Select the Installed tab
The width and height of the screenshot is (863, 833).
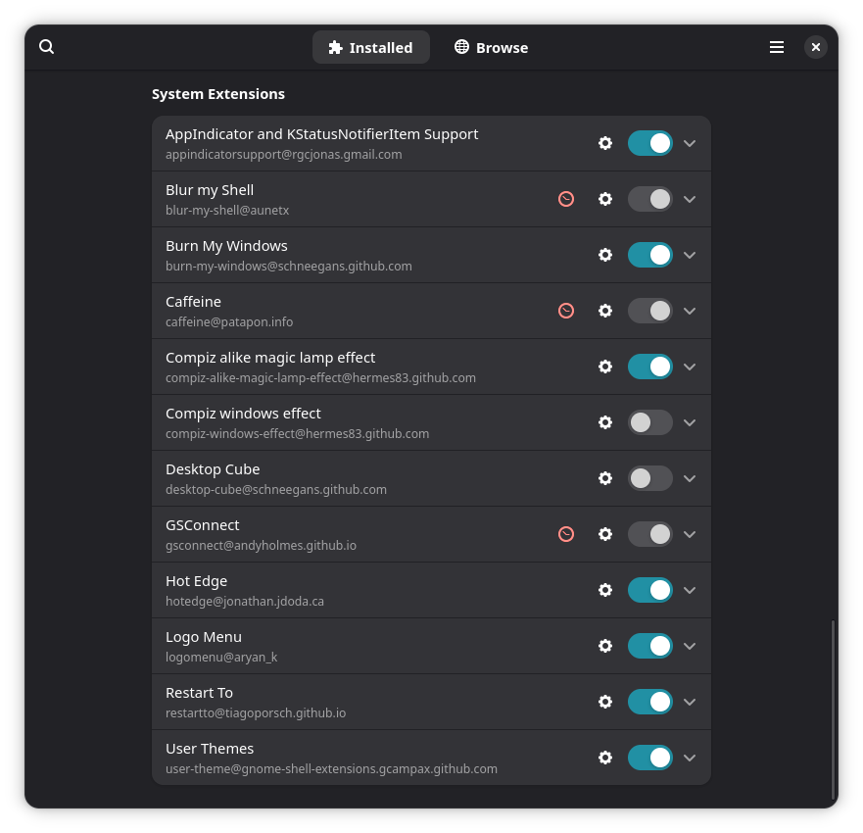(370, 47)
